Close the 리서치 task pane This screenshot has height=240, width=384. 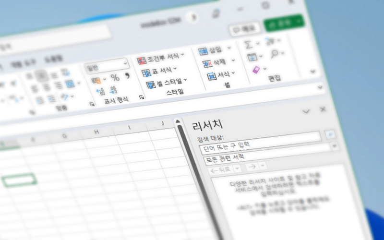pos(323,109)
